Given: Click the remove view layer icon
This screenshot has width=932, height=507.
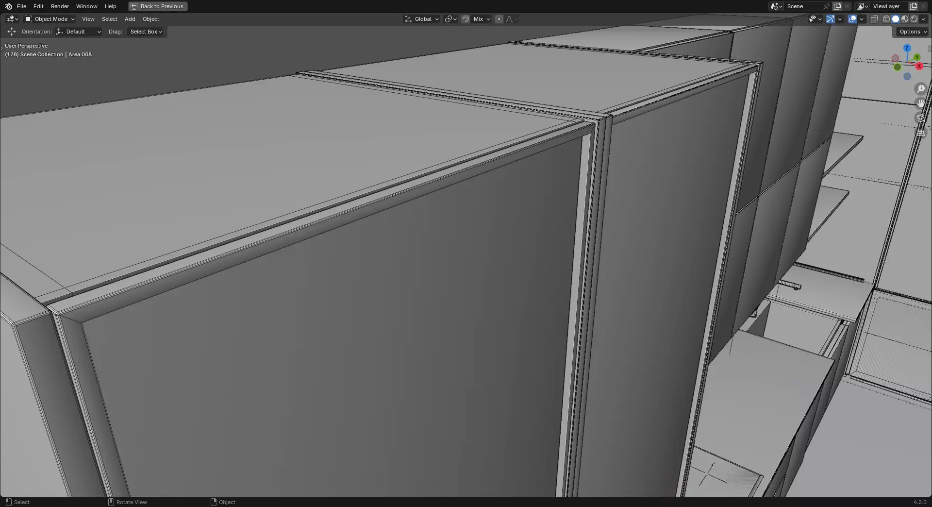Looking at the screenshot, I should pyautogui.click(x=924, y=6).
